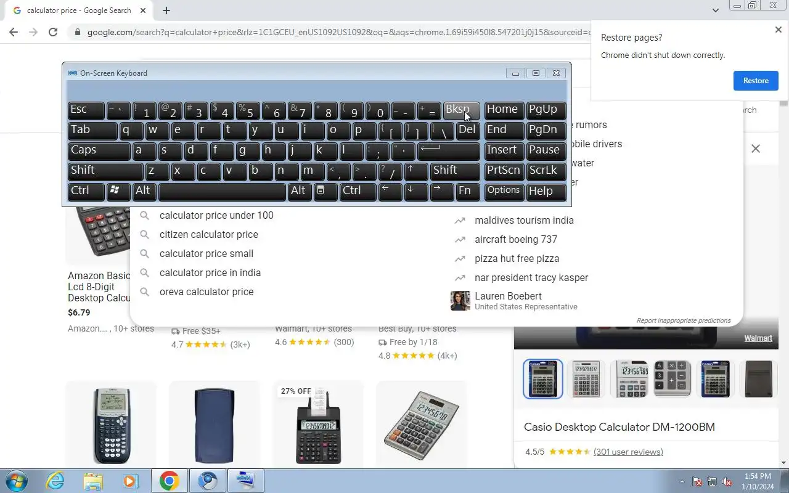Click the muted volume tray icon
Screen dimensions: 789x493
click(x=727, y=482)
